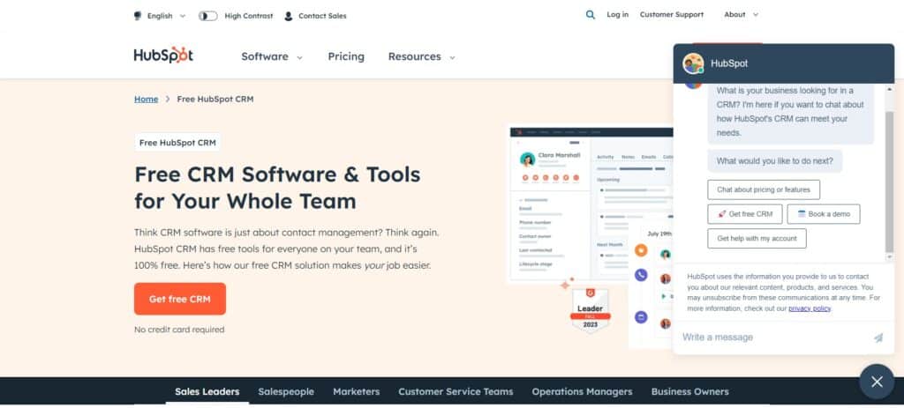Choose Chat about pricing or features
The height and width of the screenshot is (408, 904).
click(x=764, y=190)
